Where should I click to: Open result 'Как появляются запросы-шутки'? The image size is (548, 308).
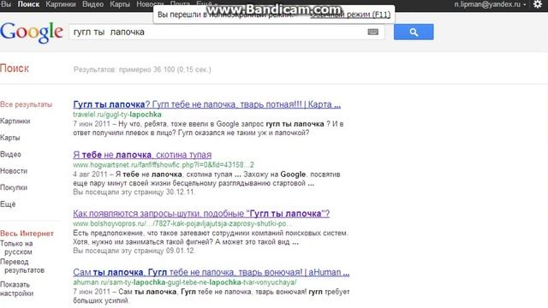201,213
